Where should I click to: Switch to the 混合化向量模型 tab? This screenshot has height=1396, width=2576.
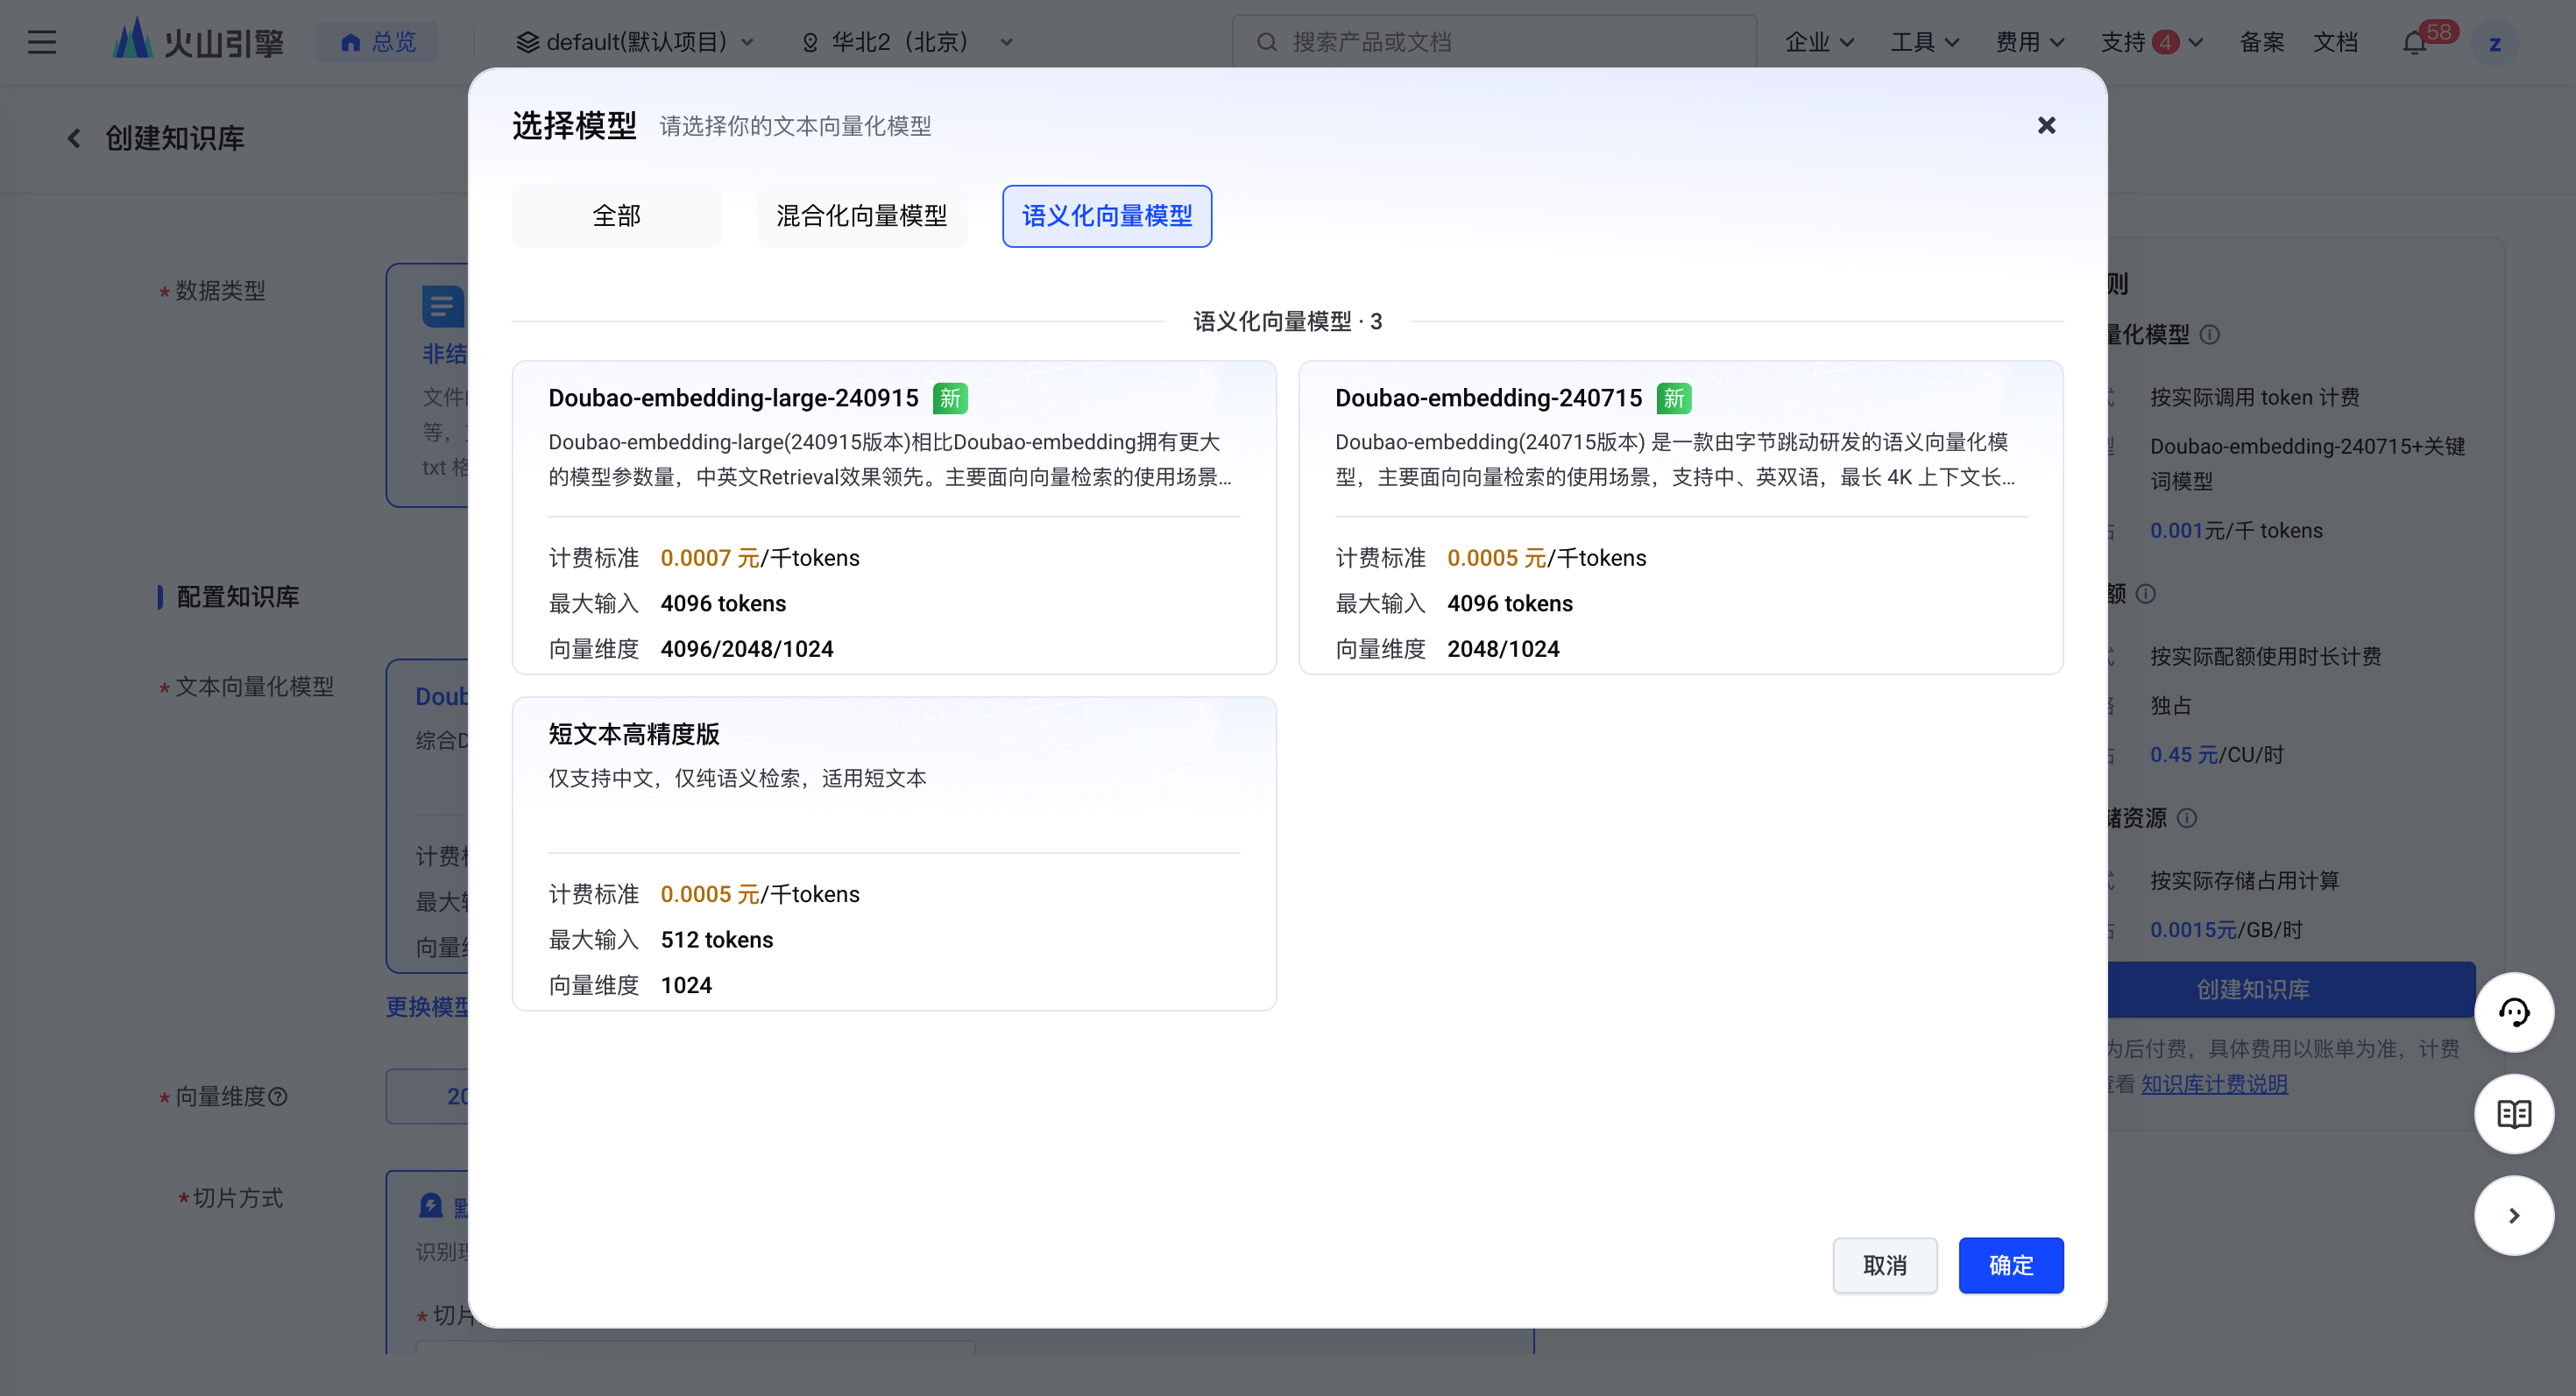click(861, 215)
